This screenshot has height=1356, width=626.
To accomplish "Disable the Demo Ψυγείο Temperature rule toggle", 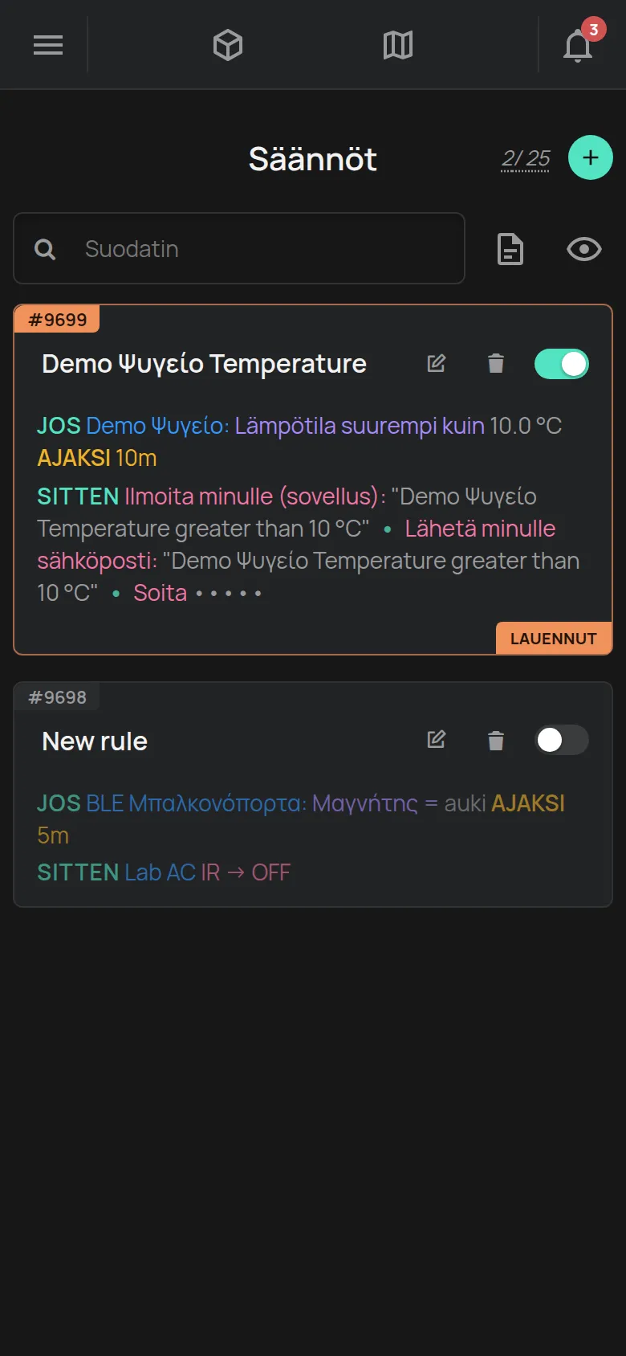I will pos(562,364).
